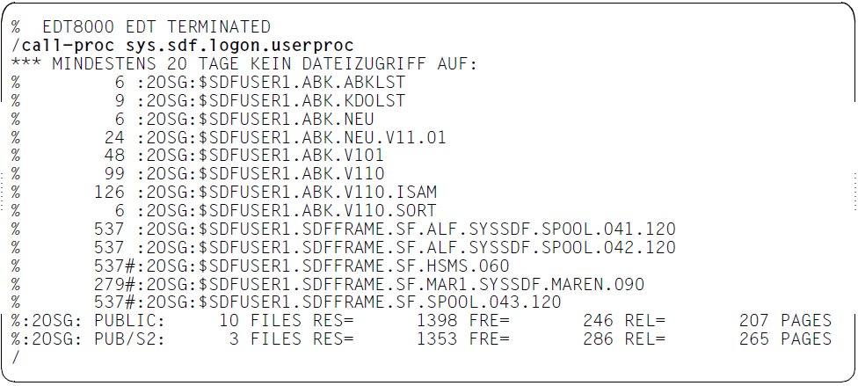Click SDFFRAME.SF.ALF.SYSSDF.SPOOL.042.120 entry
This screenshot has height=386, width=858.
click(x=344, y=247)
